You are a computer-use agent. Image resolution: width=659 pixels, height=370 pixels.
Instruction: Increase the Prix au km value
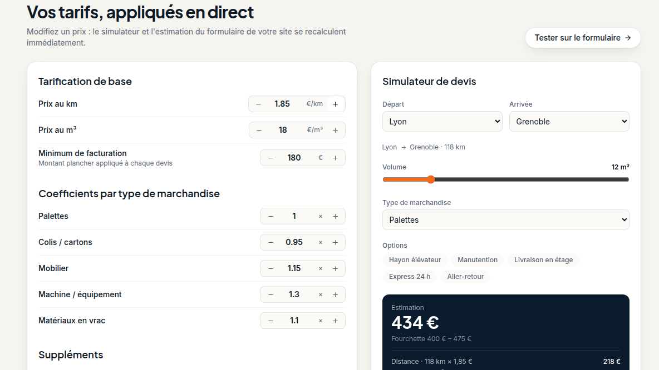click(x=336, y=104)
